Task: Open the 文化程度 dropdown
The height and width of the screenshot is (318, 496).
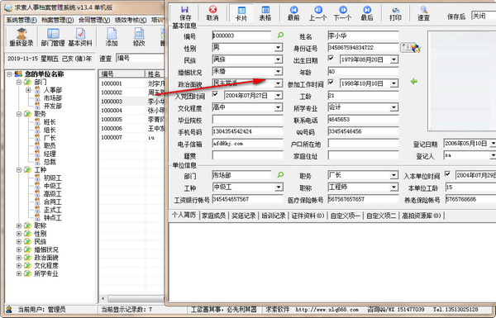Action: click(278, 108)
